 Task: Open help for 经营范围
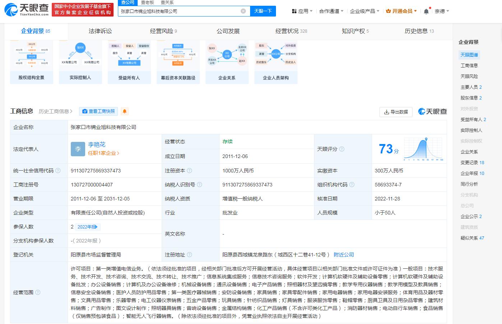coord(38,292)
